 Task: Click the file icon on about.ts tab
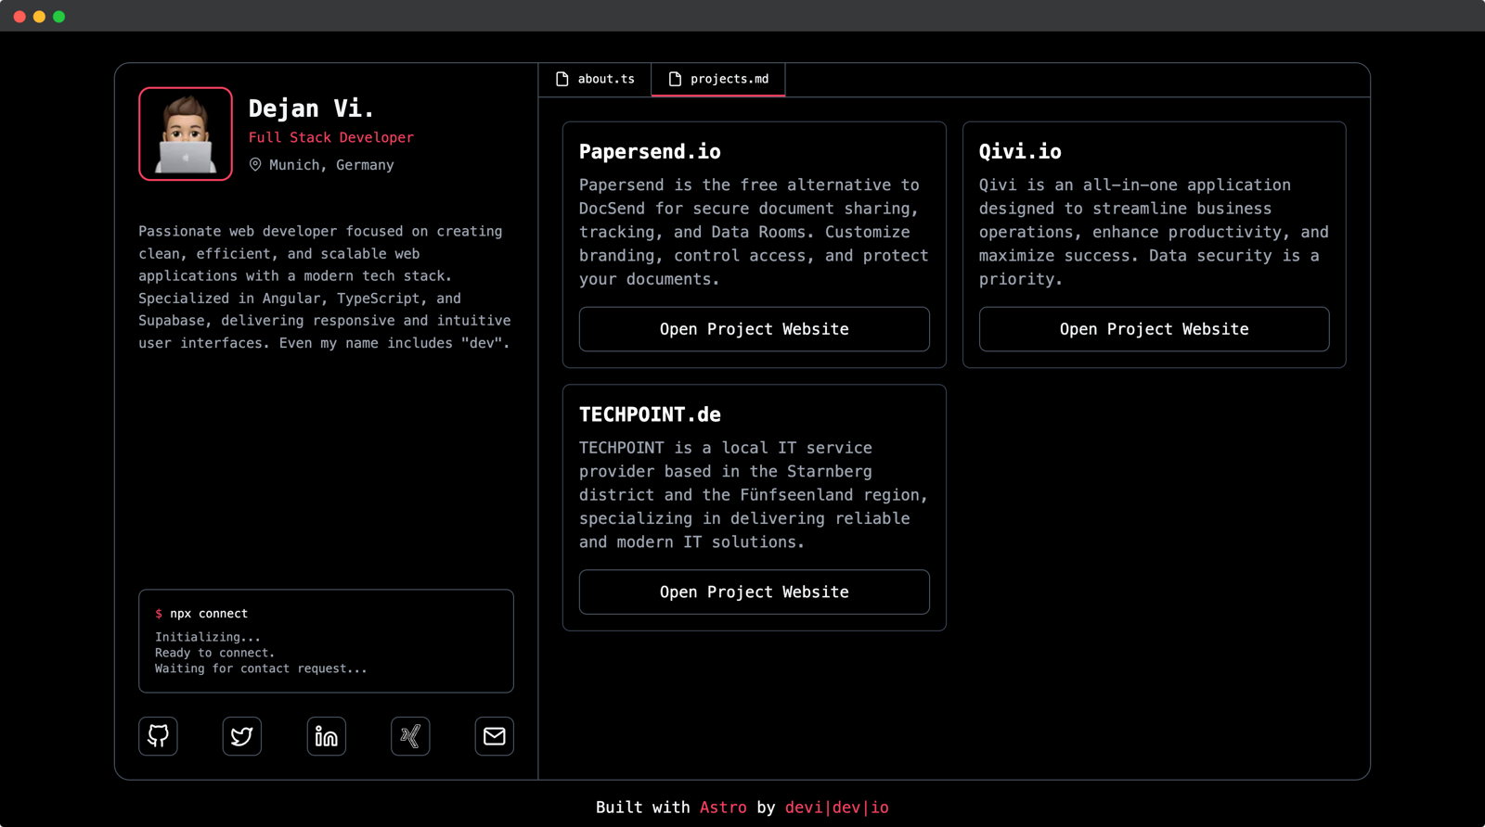[562, 79]
